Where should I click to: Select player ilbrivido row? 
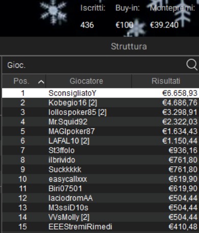[x=100, y=160]
